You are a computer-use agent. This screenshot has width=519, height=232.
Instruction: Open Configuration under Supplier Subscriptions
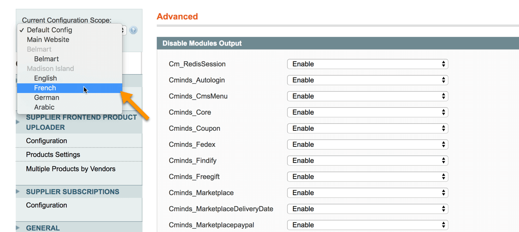tap(47, 205)
